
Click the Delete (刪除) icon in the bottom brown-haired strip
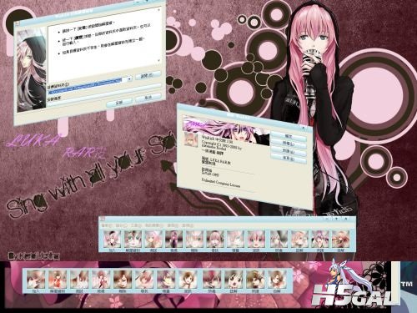click(x=123, y=280)
